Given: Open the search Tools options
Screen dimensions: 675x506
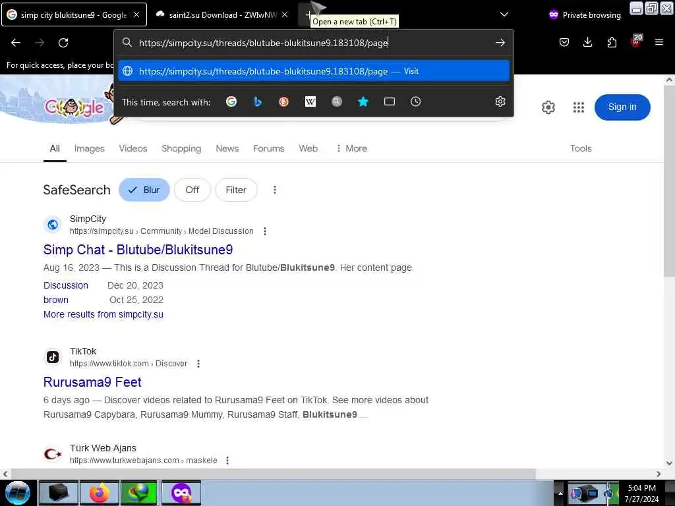Looking at the screenshot, I should pyautogui.click(x=581, y=148).
